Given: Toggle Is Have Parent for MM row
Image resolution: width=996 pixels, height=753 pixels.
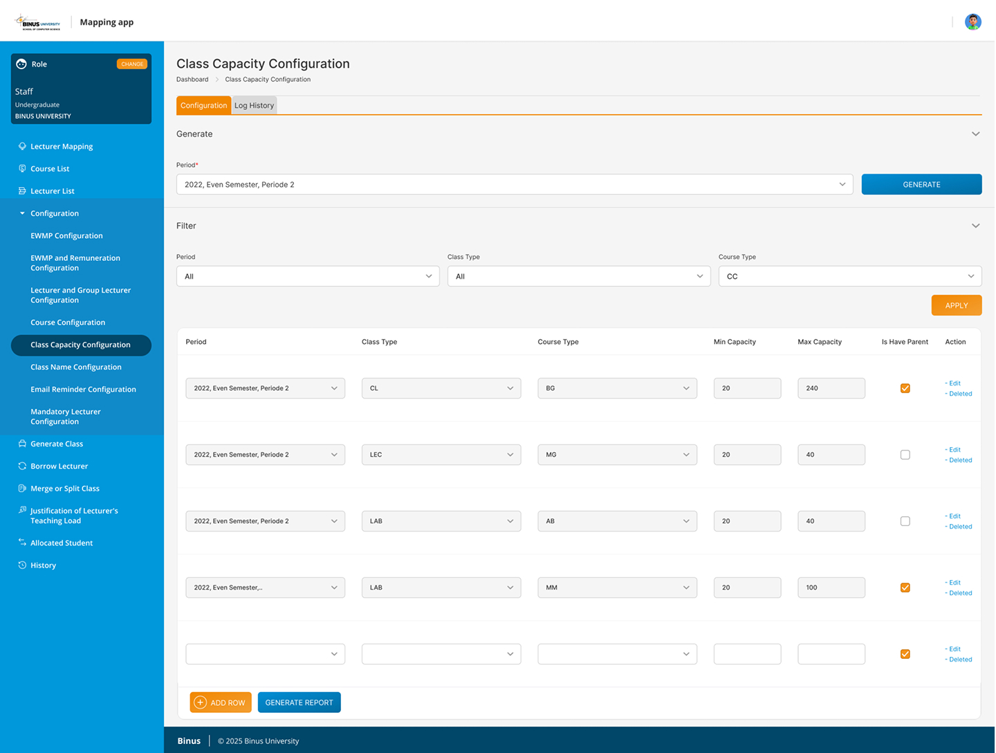Looking at the screenshot, I should (x=905, y=588).
